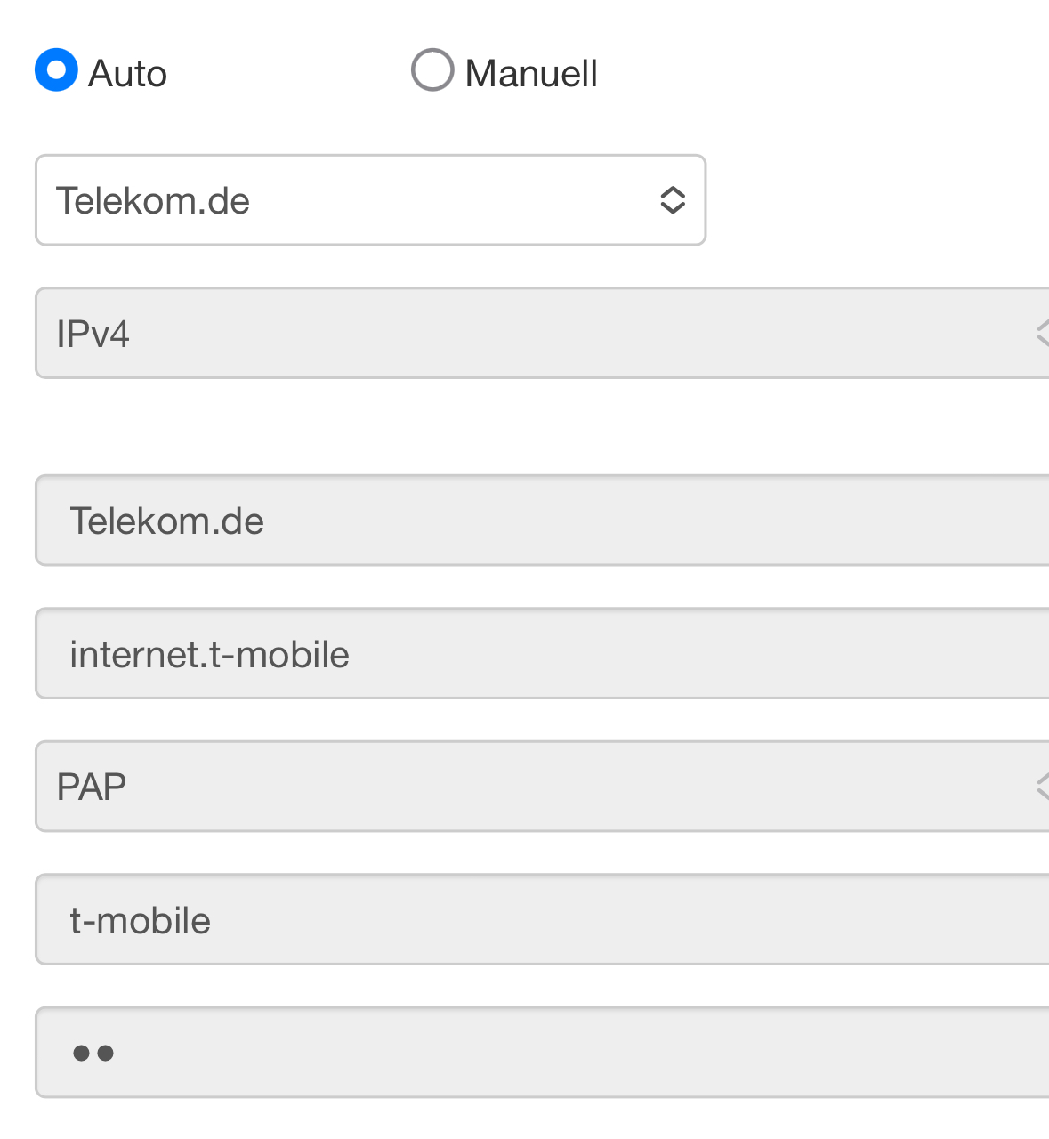Focus the t-mobile username field
The image size is (1049, 1139).
point(542,920)
